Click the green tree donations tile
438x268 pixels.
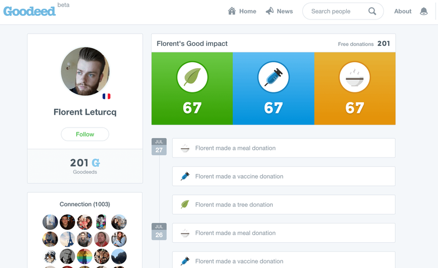point(192,89)
